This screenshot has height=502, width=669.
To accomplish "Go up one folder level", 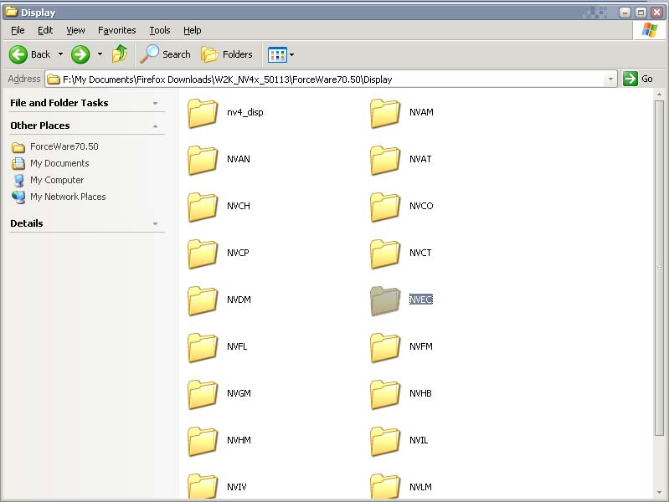I will click(120, 54).
